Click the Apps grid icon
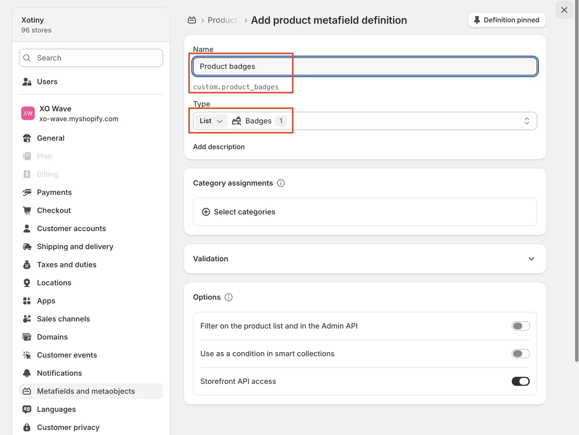Screen dimensions: 579x435 pos(27,301)
